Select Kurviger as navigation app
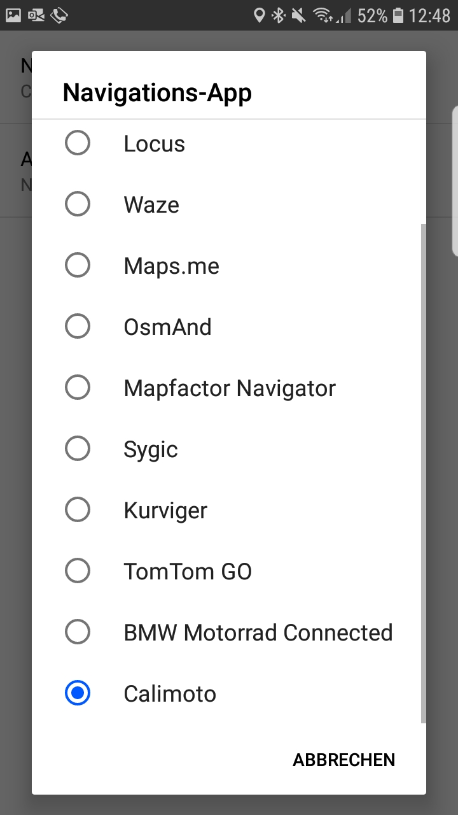458x815 pixels. pos(78,510)
